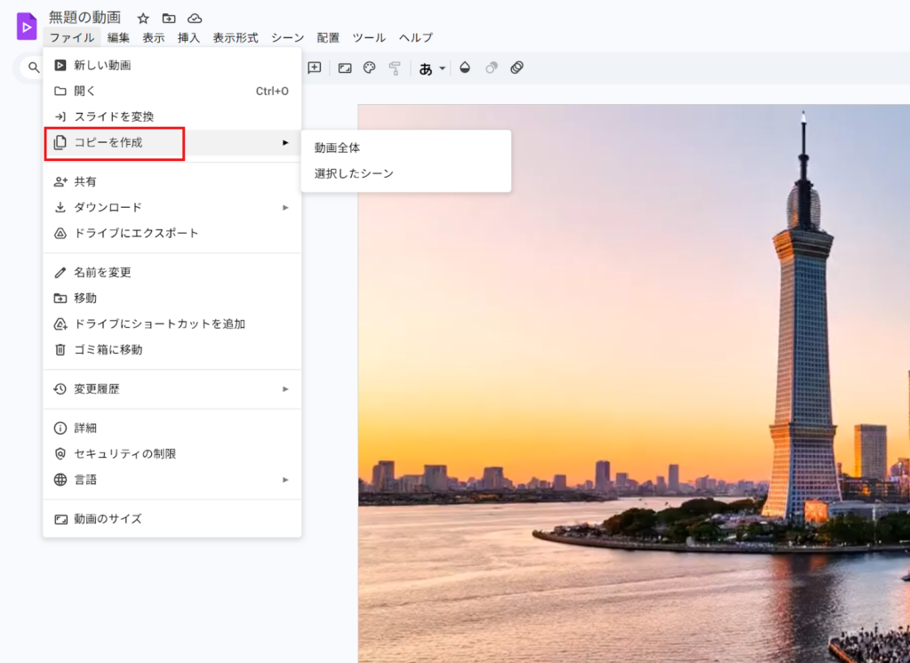Insert a link with the link icon
The height and width of the screenshot is (663, 910).
(516, 68)
